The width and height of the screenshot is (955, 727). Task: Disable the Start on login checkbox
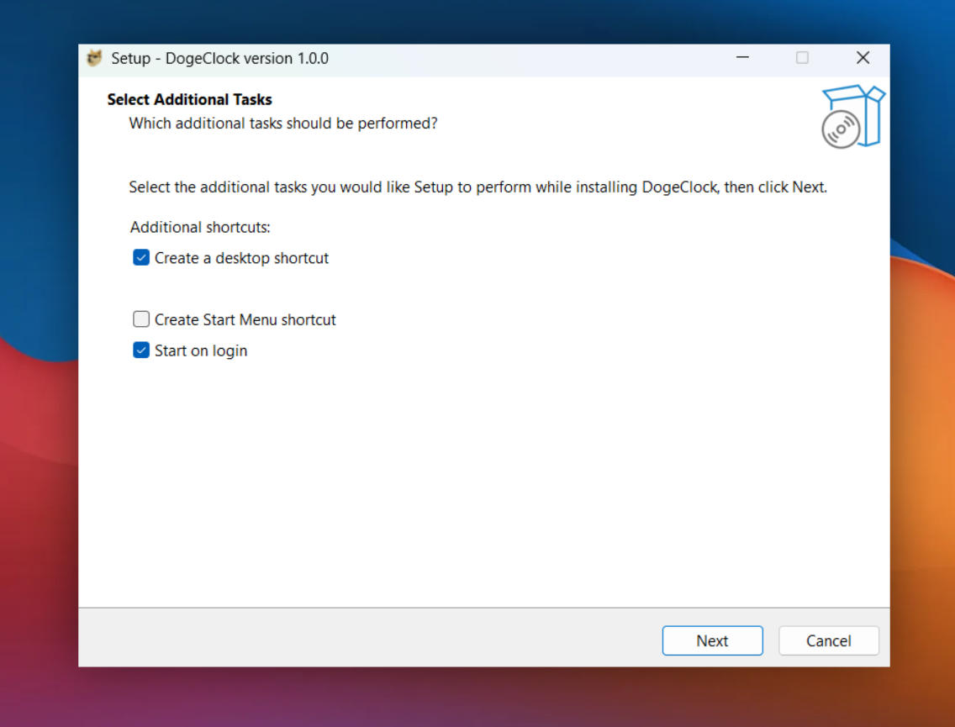coord(141,350)
